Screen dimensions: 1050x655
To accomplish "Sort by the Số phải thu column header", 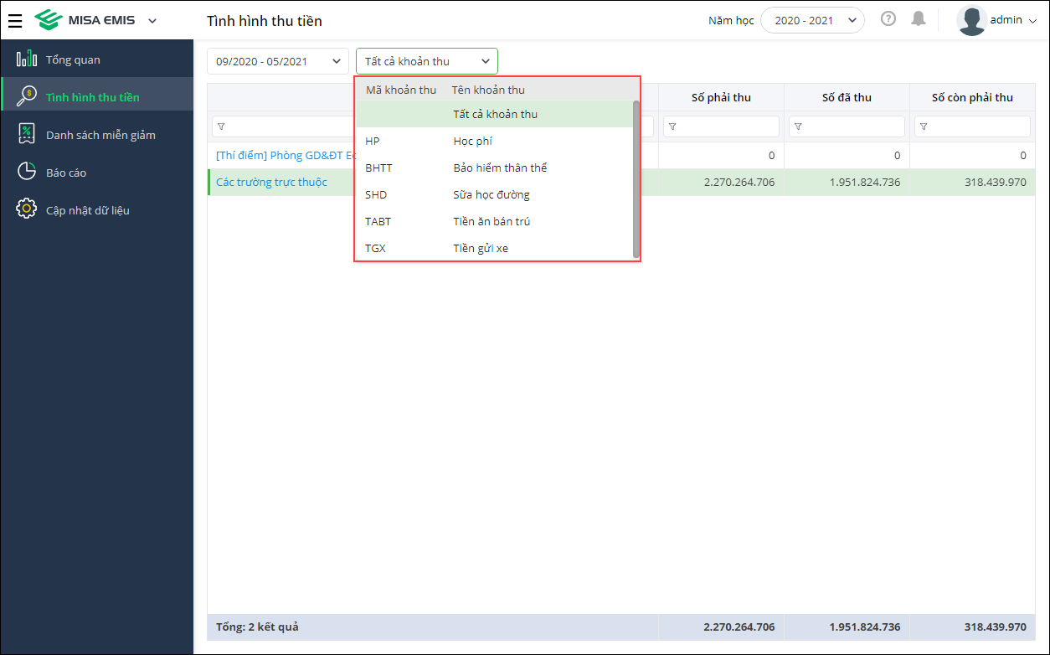I will point(721,97).
